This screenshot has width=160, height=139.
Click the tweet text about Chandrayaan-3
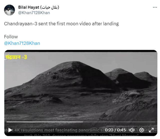point(61,24)
